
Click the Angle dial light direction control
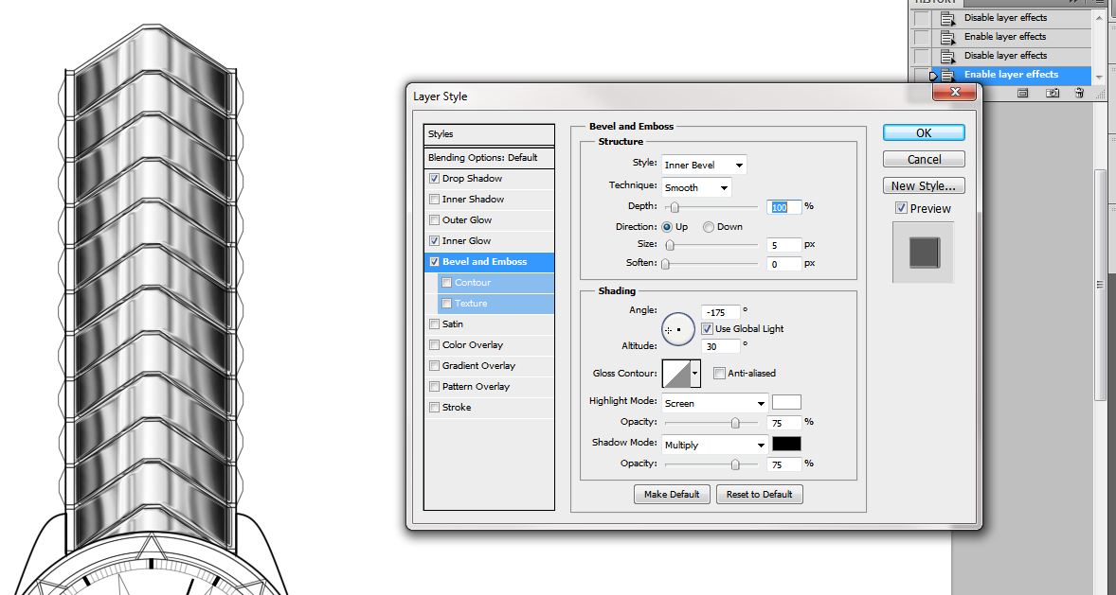(x=677, y=329)
